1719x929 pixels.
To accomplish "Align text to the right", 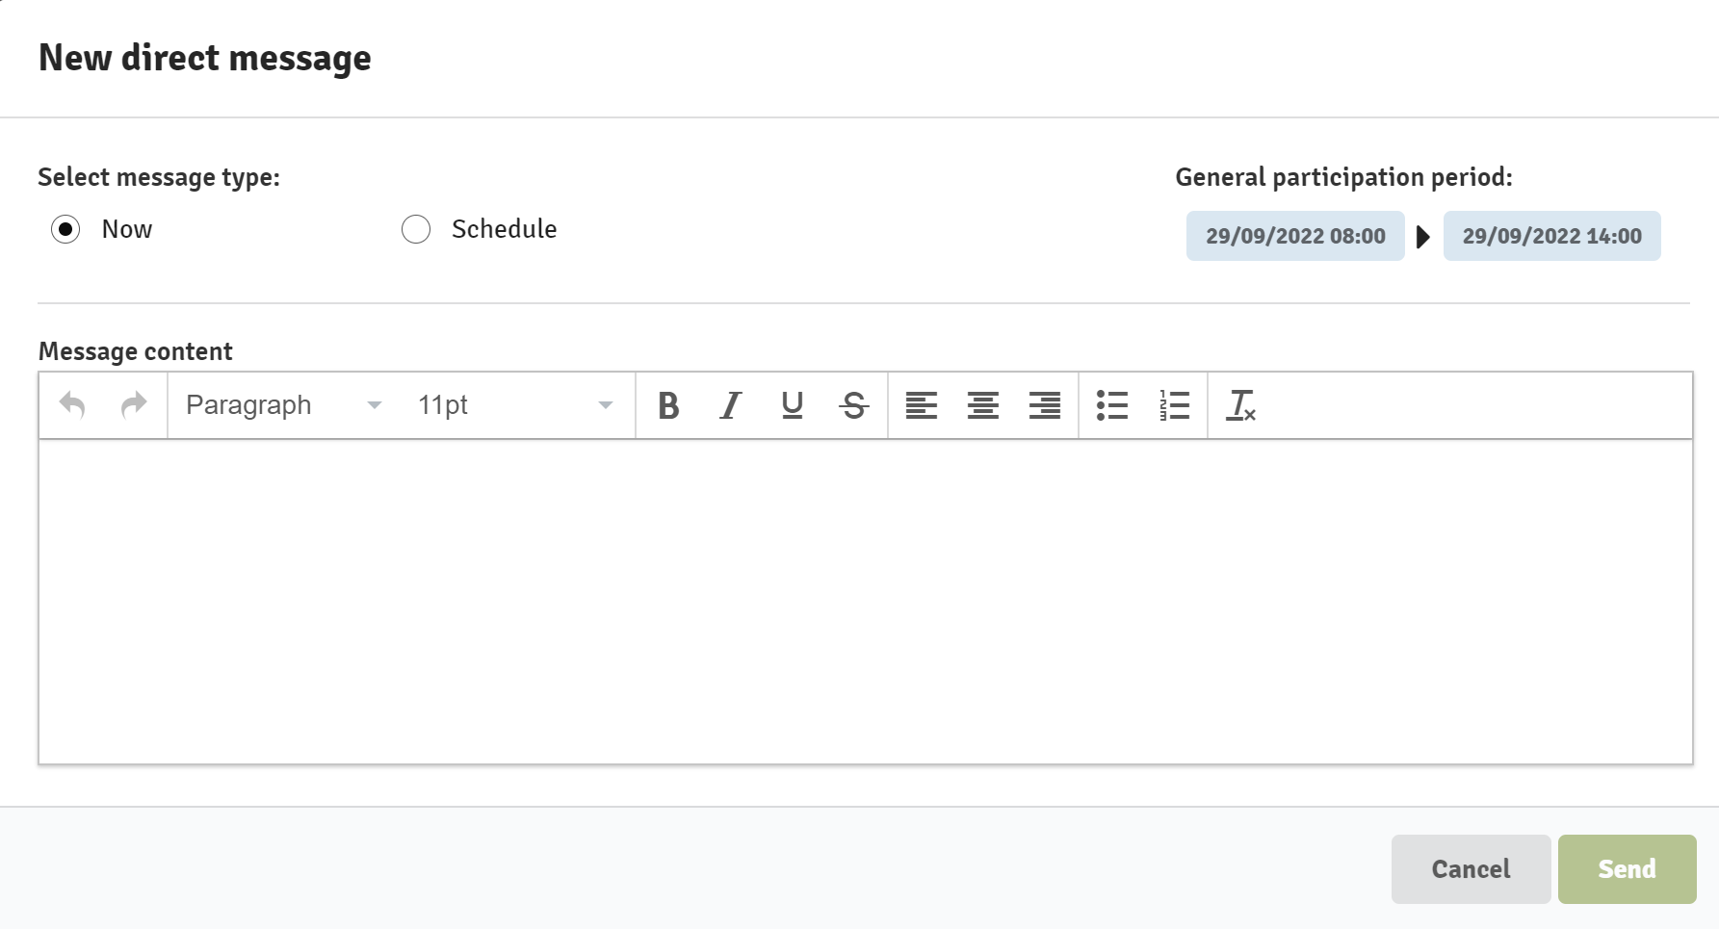I will coord(1045,405).
